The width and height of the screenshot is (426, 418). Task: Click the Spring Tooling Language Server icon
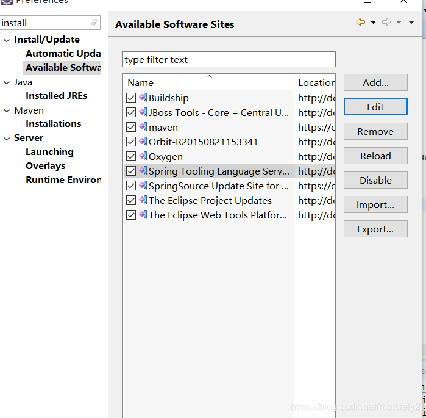143,171
